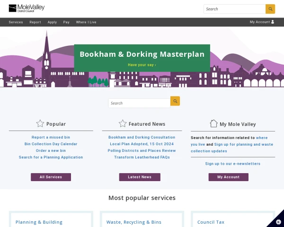
Task: Open My Account in the navigation bar
Action: (262, 22)
